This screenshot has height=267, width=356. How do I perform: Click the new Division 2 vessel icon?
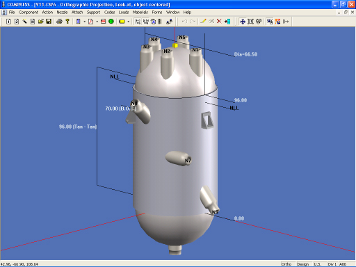pos(17,22)
